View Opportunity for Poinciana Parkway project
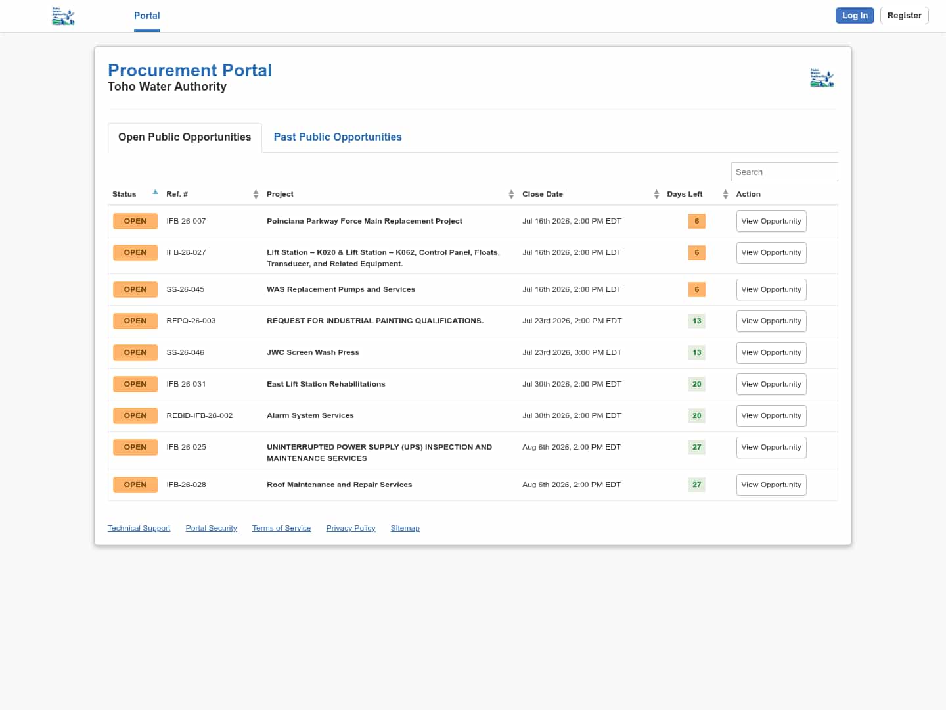 point(771,221)
